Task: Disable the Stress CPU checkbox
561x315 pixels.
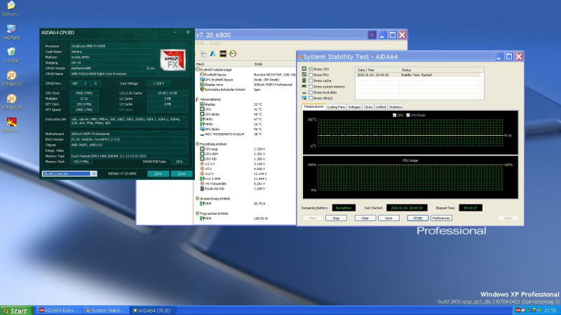Action: click(x=311, y=69)
